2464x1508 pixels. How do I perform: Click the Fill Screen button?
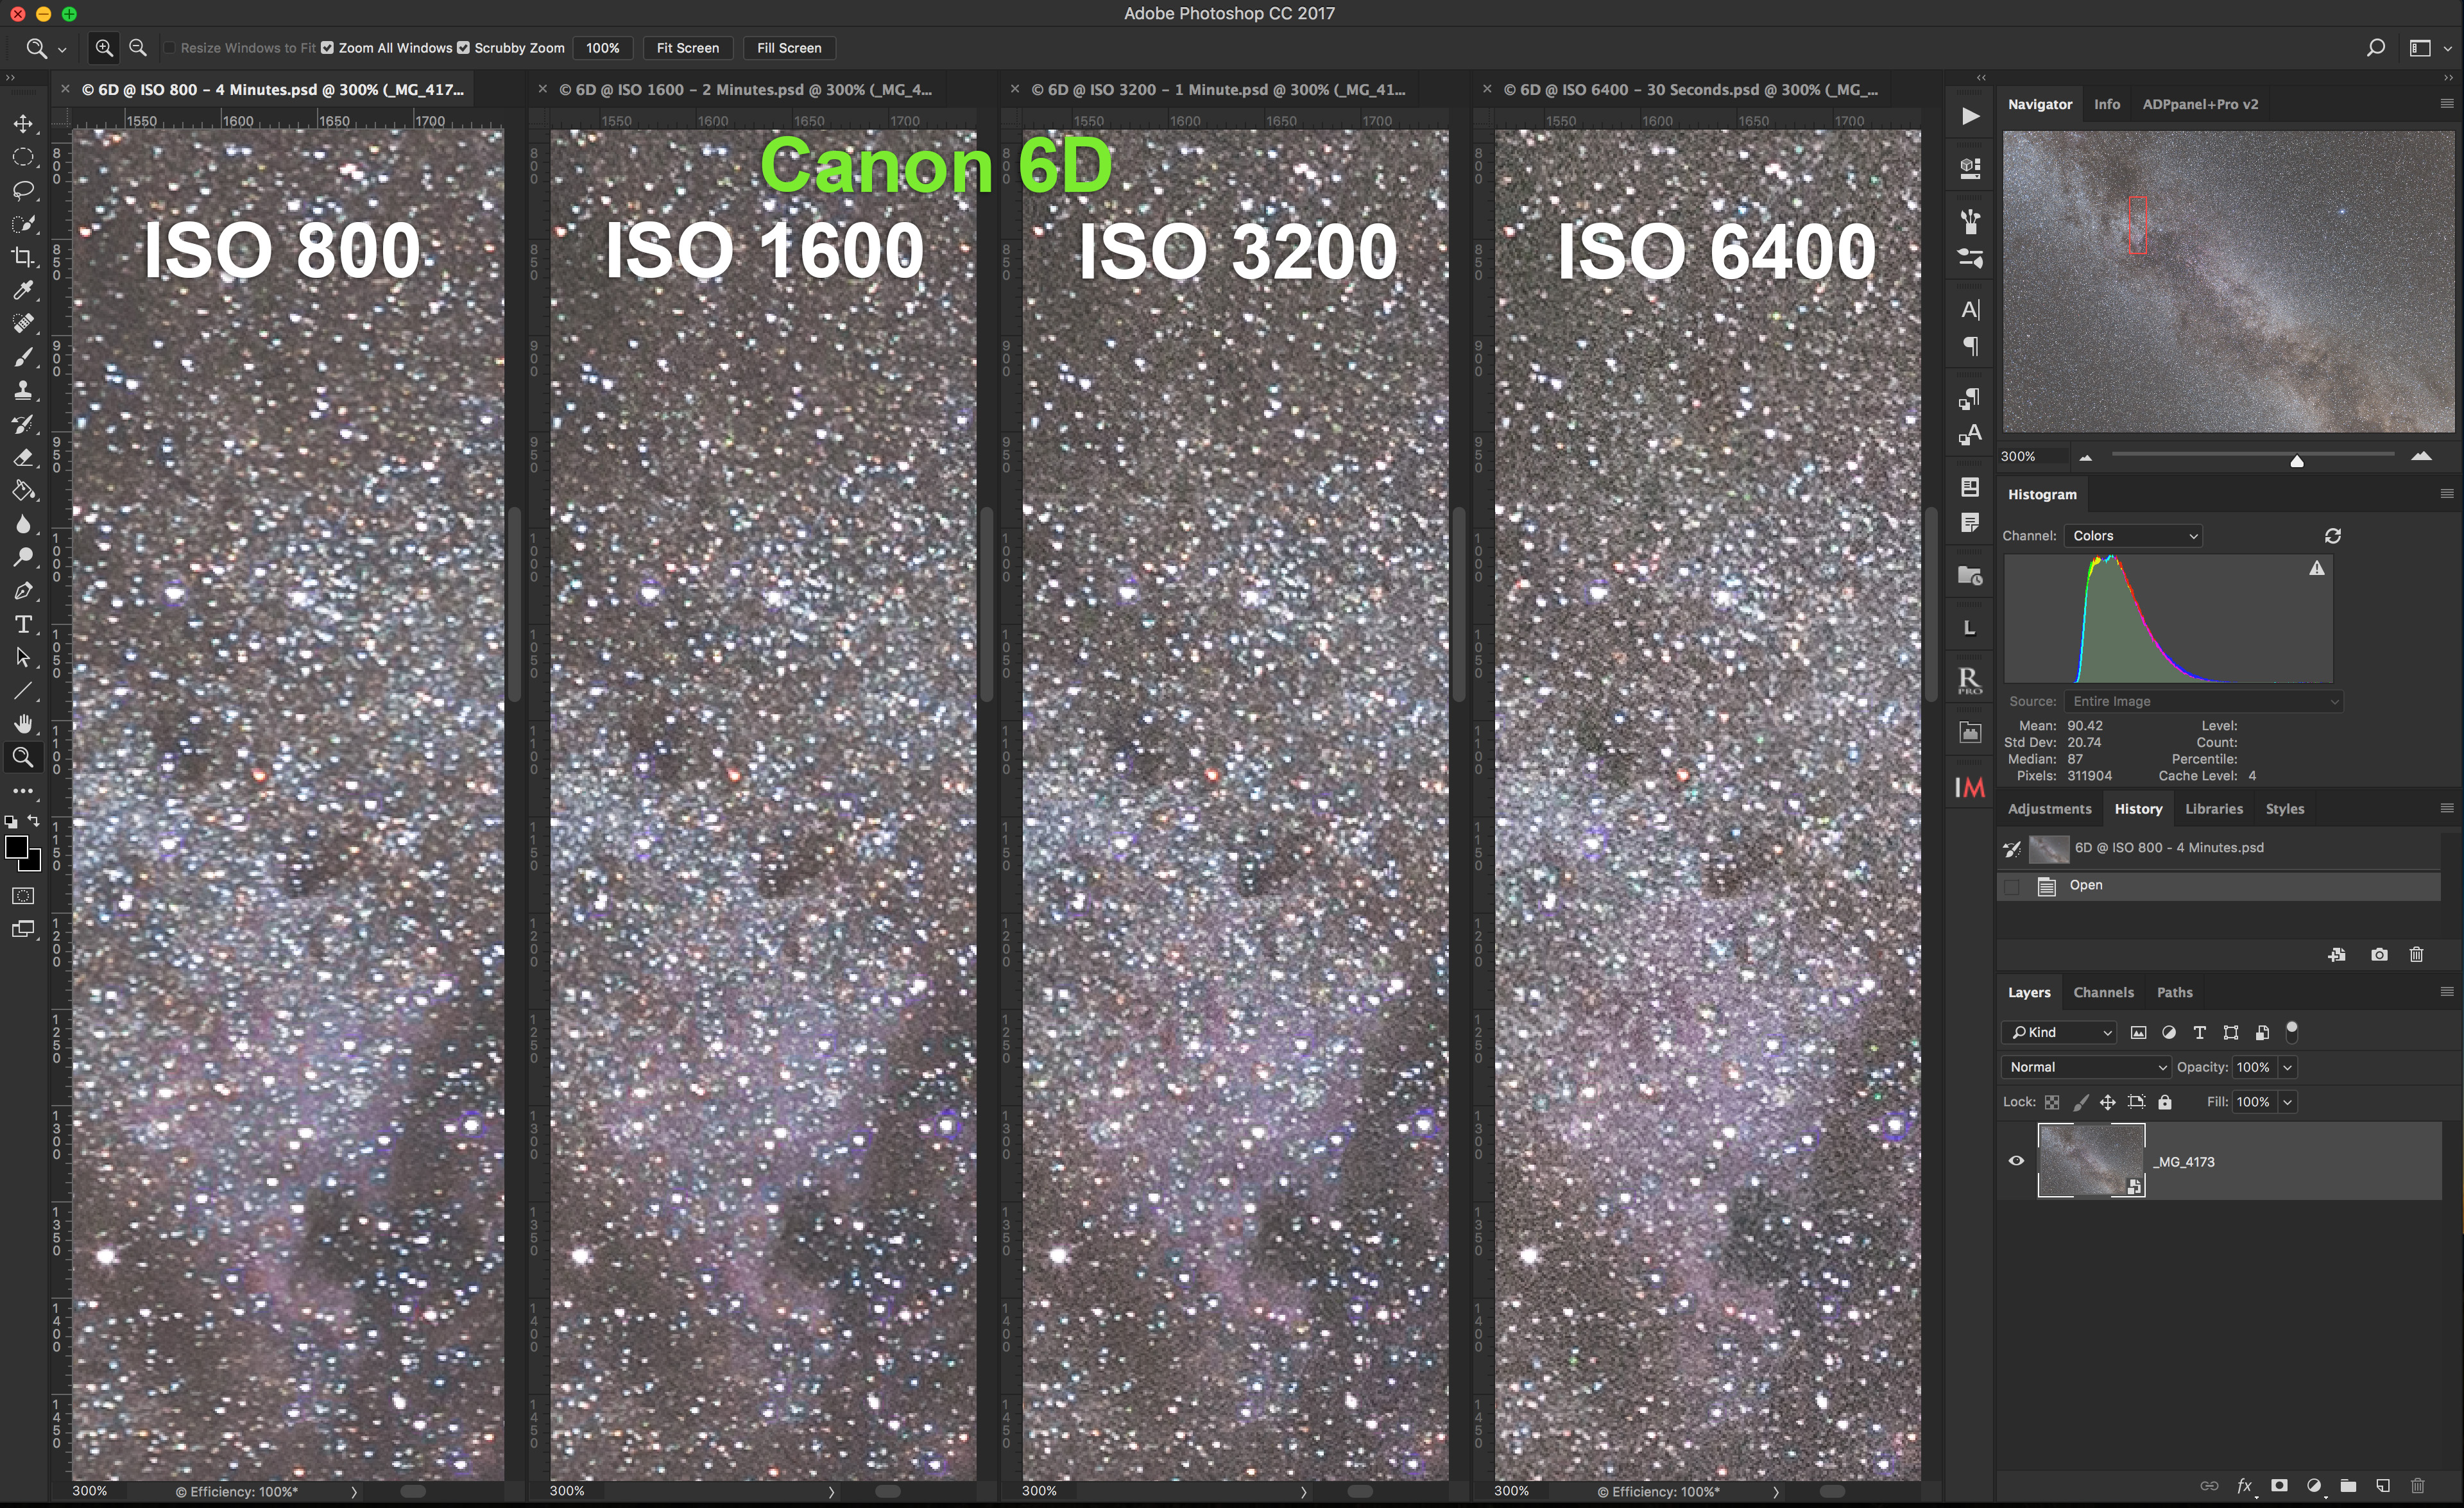(788, 48)
